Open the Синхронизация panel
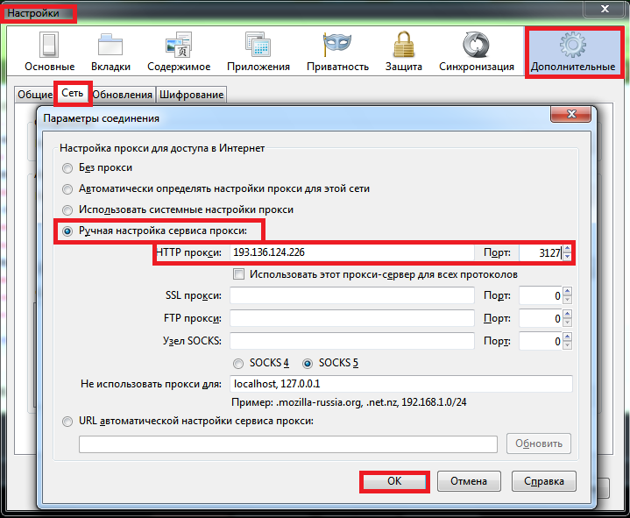Viewport: 630px width, 518px height. pyautogui.click(x=477, y=53)
